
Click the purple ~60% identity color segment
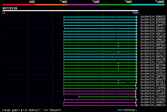83,5
